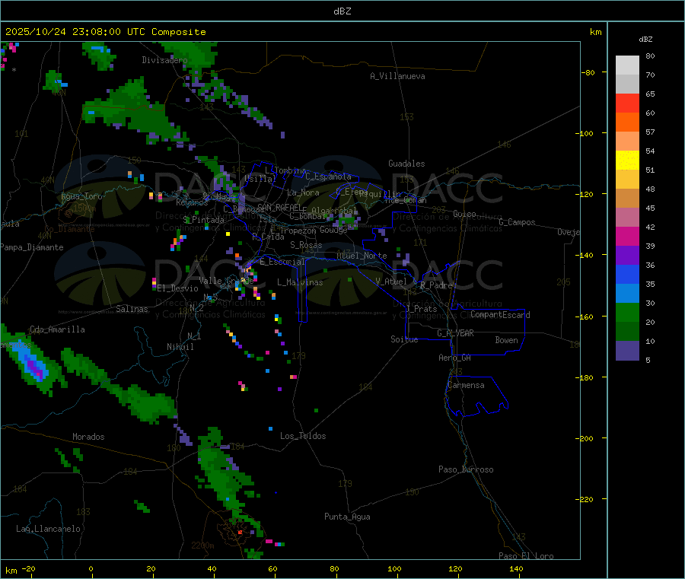This screenshot has height=579, width=685.
Task: Click the Pampa_Diamante label
Action: 32,247
